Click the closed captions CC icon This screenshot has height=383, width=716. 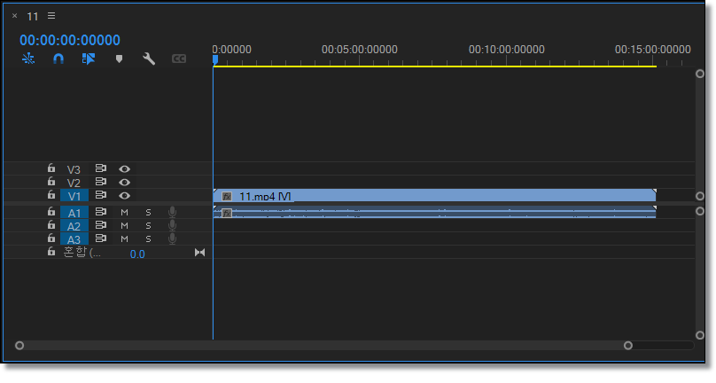coord(179,59)
